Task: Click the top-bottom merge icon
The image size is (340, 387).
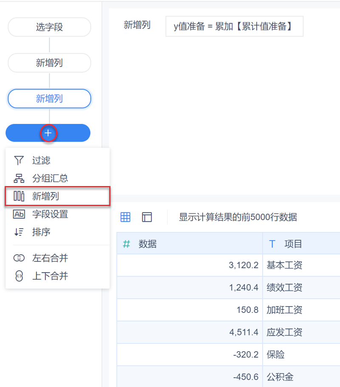Action: [19, 276]
